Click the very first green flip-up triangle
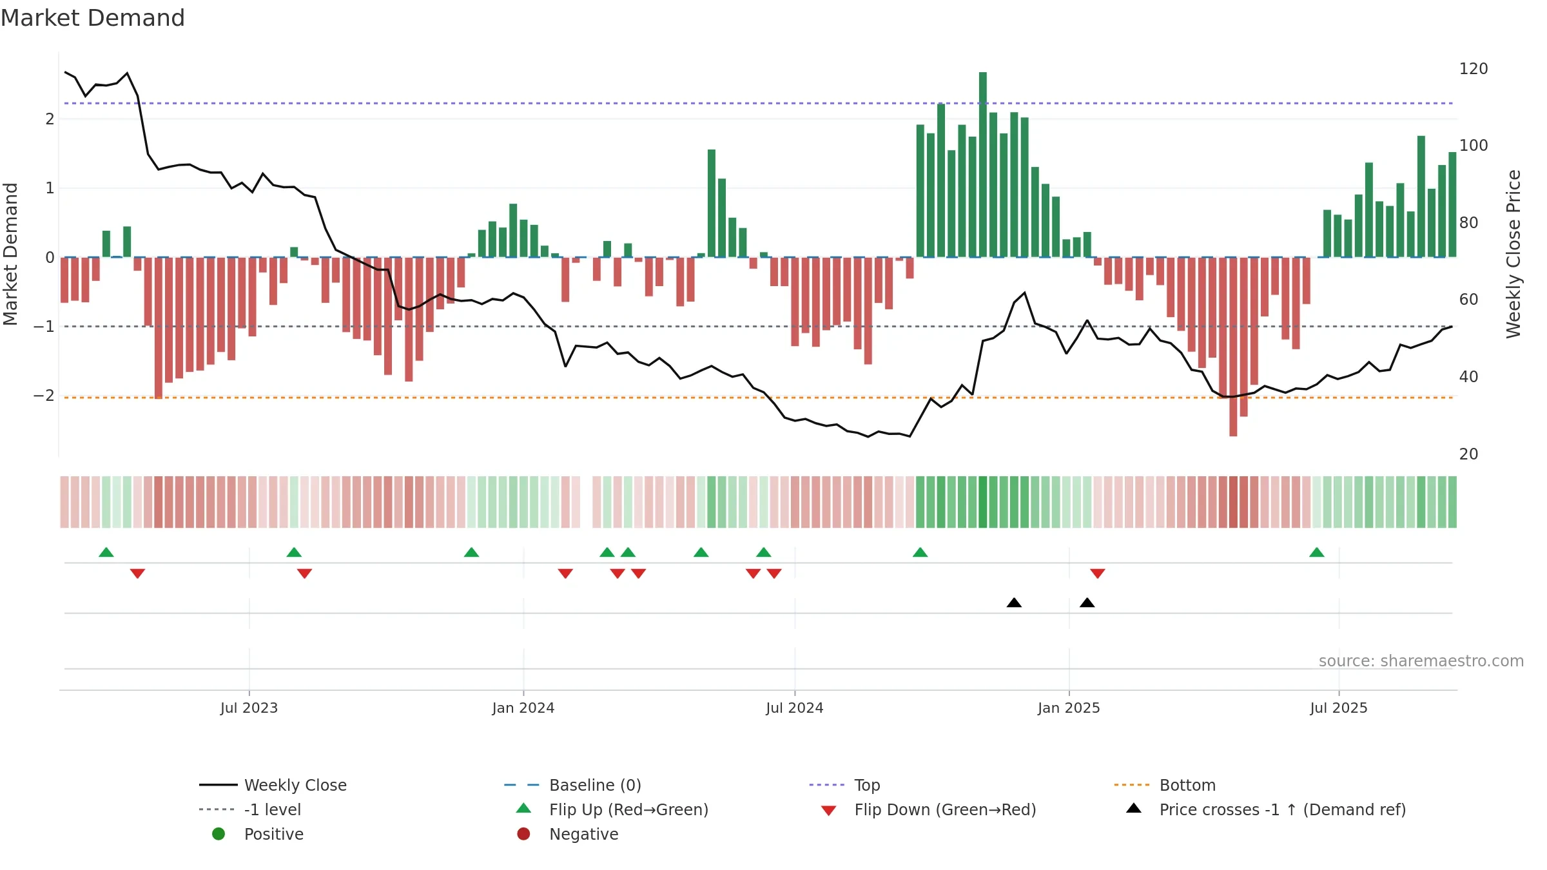The image size is (1547, 870). pyautogui.click(x=106, y=552)
